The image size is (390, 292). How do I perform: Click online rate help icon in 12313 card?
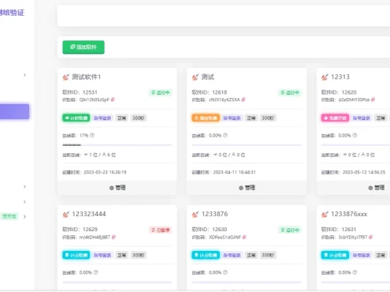coord(355,135)
